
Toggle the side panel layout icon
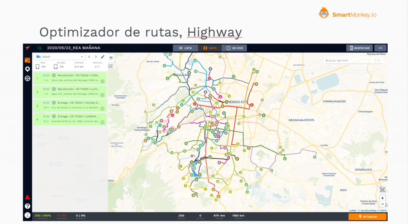point(111,58)
